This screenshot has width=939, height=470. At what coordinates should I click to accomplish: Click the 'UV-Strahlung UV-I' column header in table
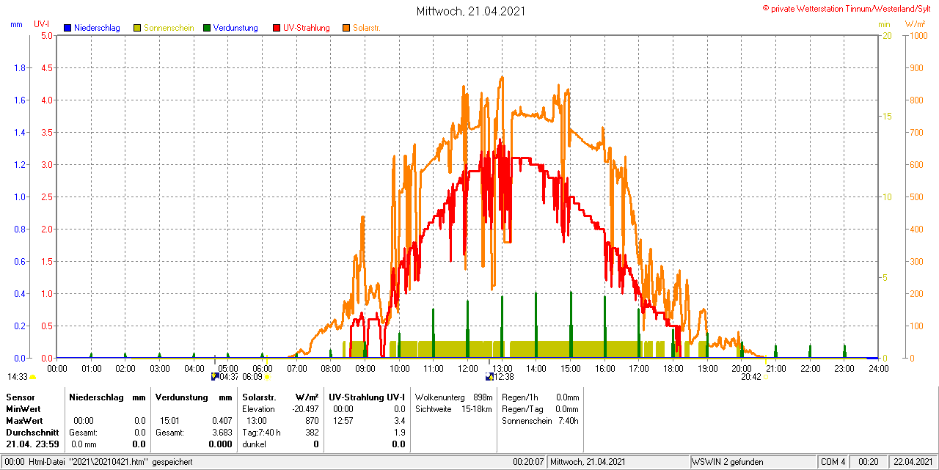(367, 397)
